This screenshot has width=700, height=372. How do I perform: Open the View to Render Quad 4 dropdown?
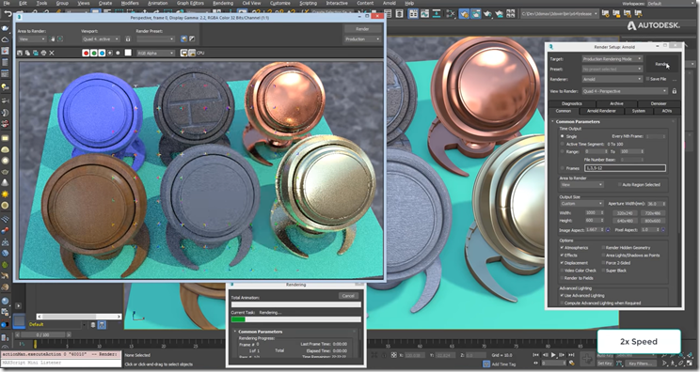coord(625,91)
